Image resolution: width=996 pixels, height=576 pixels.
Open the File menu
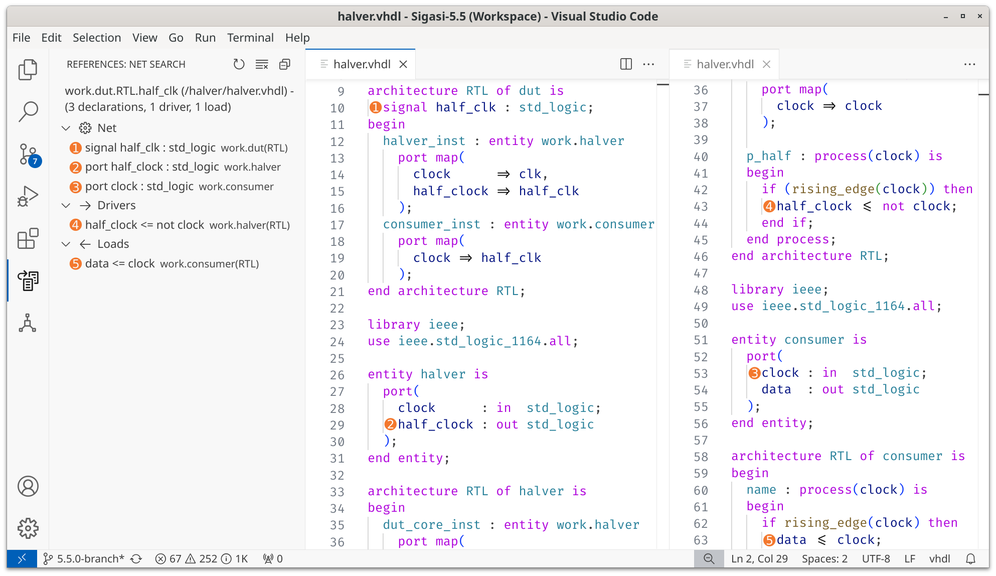click(x=22, y=38)
